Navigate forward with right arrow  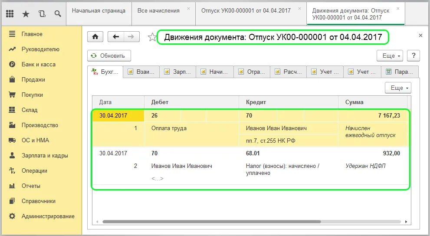[x=131, y=37]
